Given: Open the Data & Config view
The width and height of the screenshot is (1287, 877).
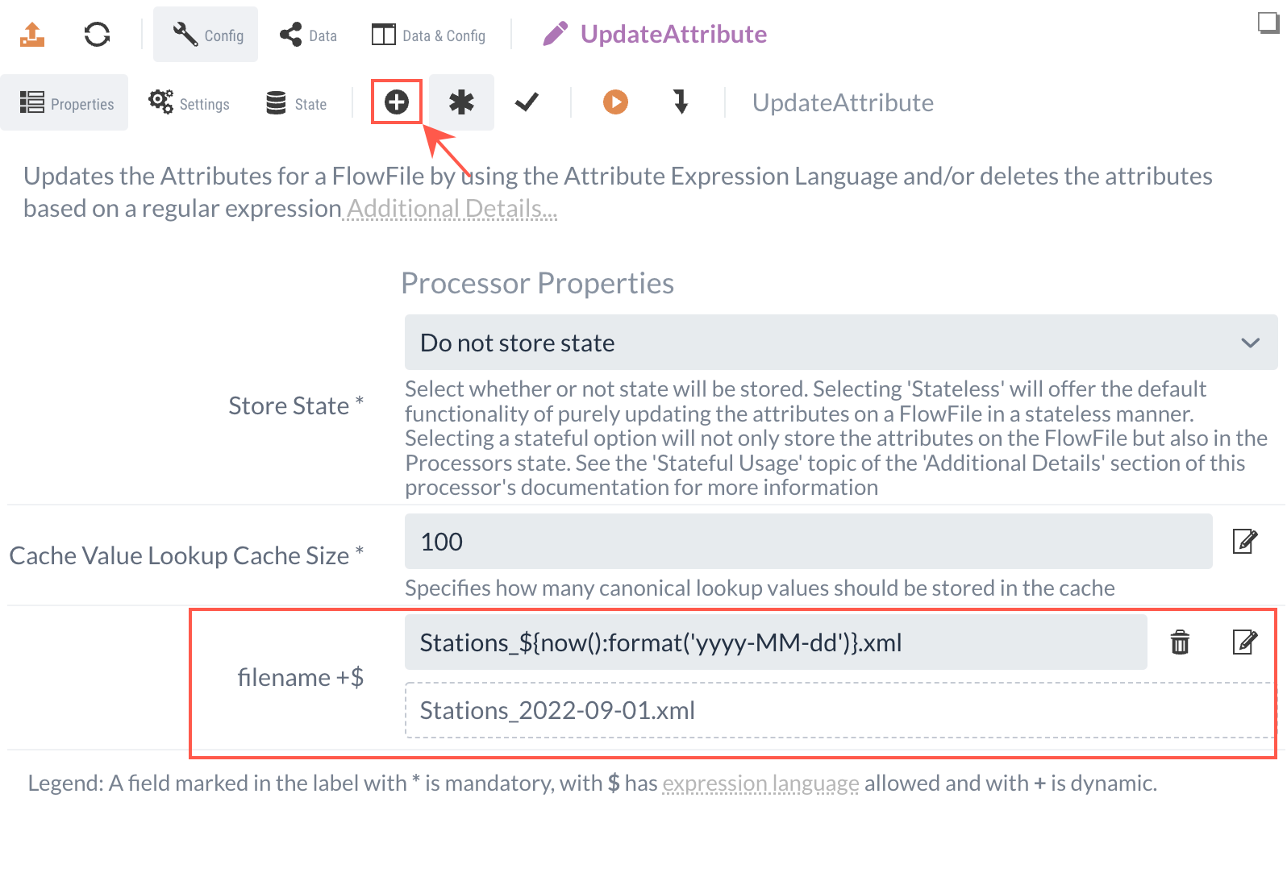Looking at the screenshot, I should [430, 34].
